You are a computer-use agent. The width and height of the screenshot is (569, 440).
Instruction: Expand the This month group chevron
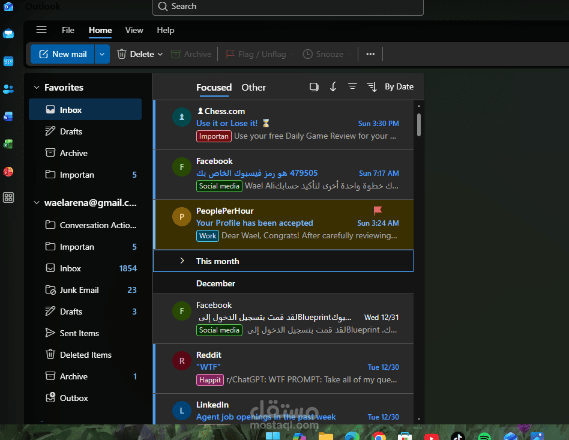coord(182,261)
